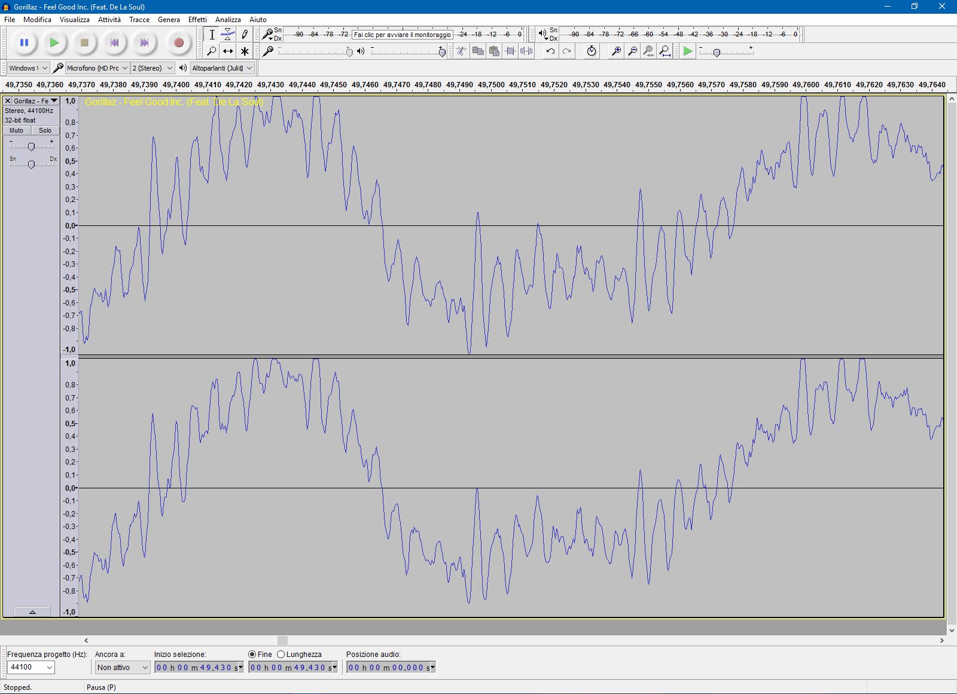Toggle the Pause transport button

pyautogui.click(x=24, y=42)
